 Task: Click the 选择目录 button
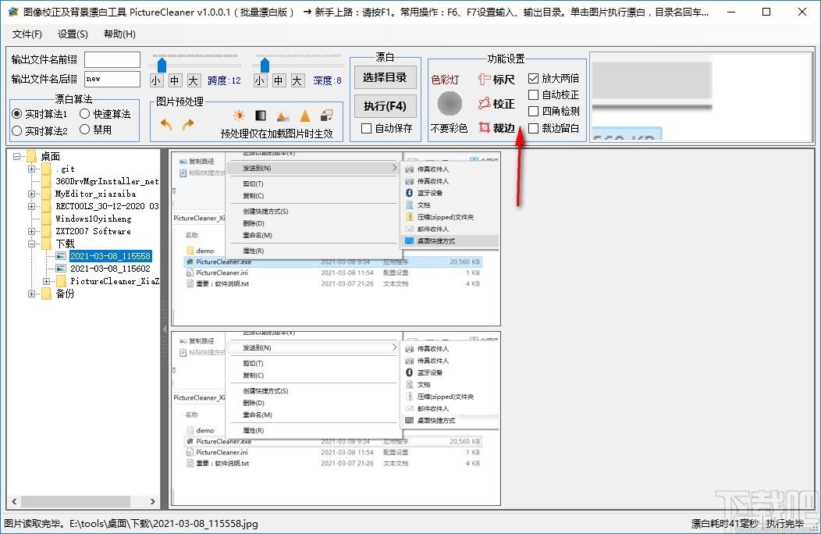point(385,77)
